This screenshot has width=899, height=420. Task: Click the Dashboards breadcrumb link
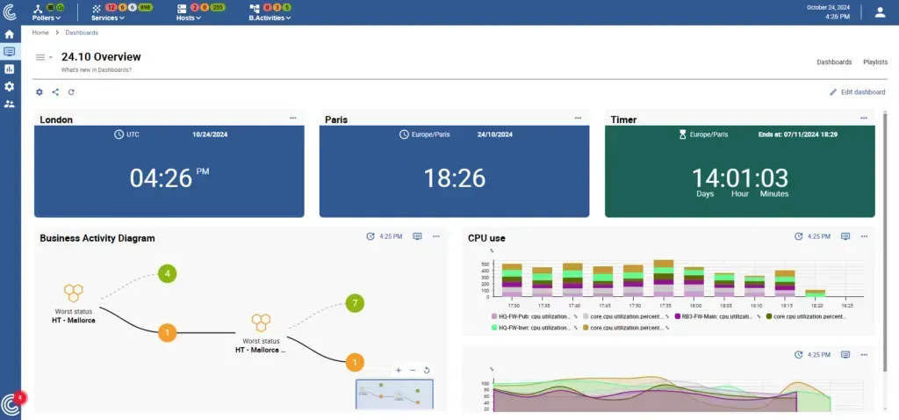point(82,33)
